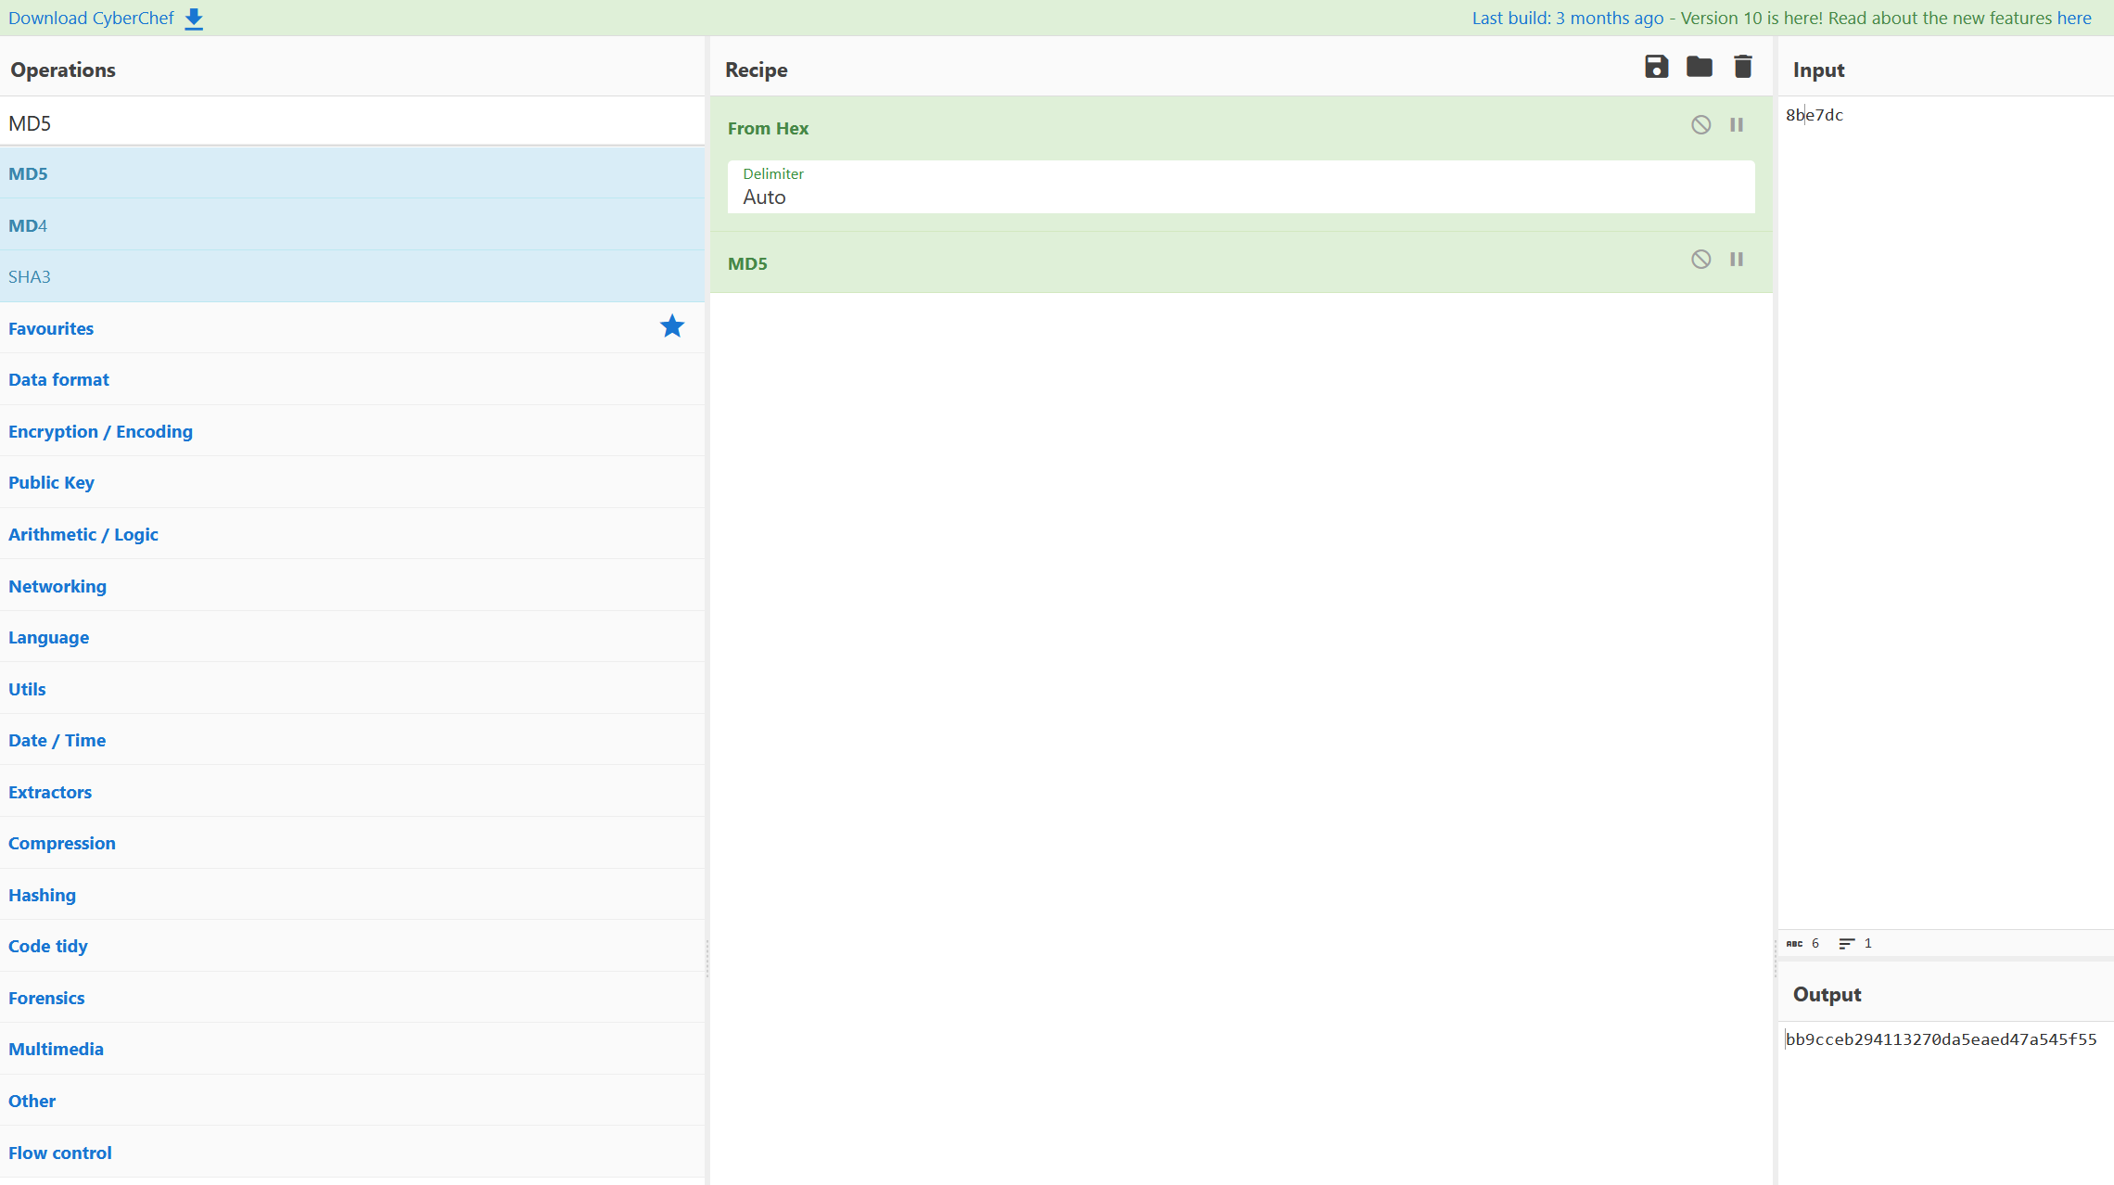
Task: Click the MD5 operation title in recipe
Action: (747, 263)
